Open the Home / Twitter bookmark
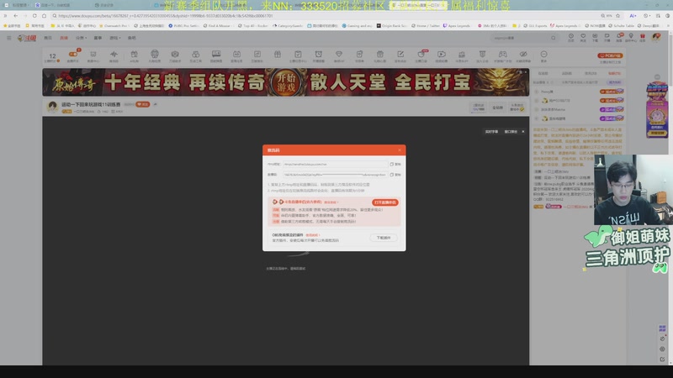673x378 pixels. coord(426,26)
